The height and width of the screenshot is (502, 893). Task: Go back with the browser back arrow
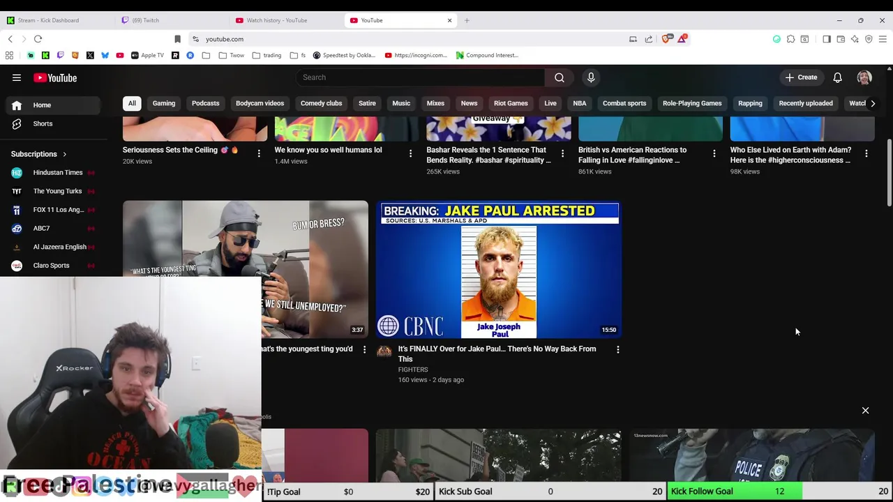pyautogui.click(x=10, y=39)
